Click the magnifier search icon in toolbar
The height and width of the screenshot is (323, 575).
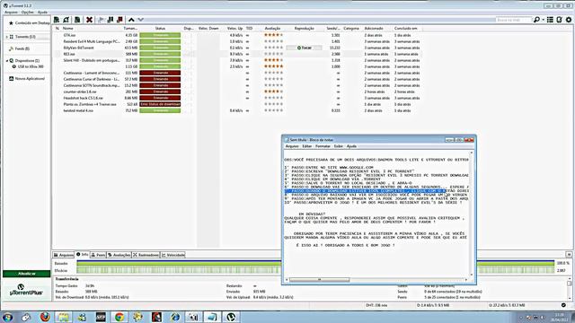click(x=536, y=20)
